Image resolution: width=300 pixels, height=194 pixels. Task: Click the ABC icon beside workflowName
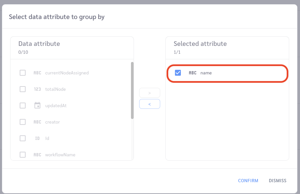[x=37, y=155]
